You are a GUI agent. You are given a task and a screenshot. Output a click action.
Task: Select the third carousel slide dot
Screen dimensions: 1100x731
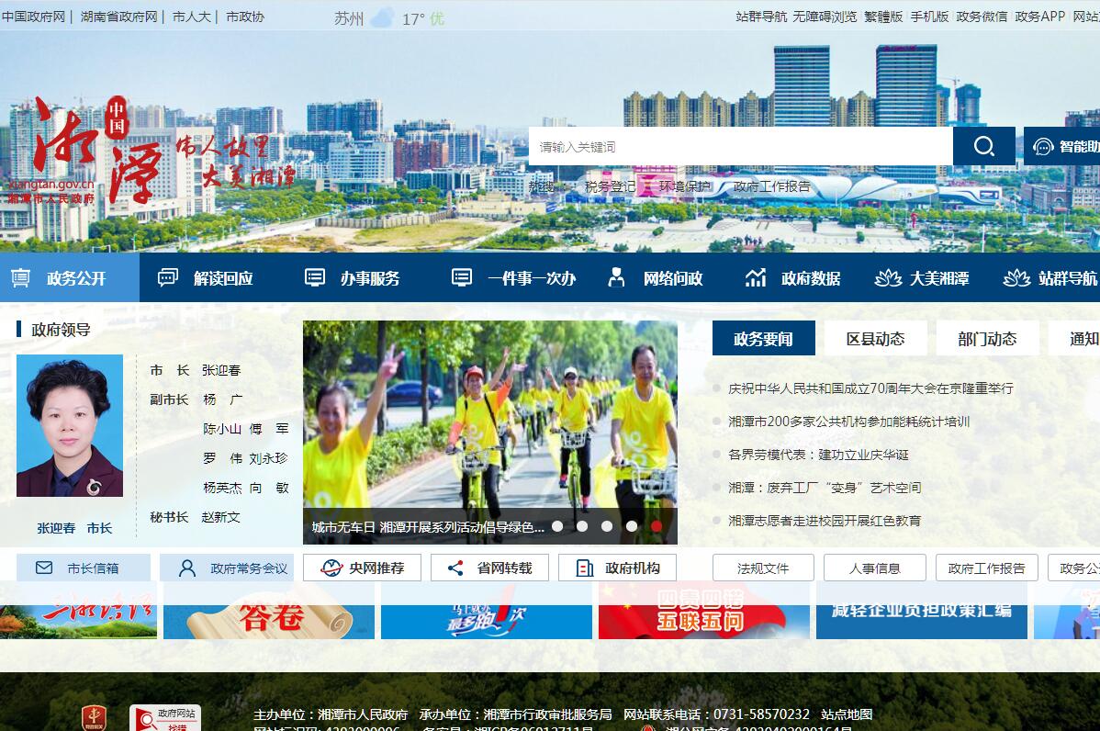coord(607,526)
